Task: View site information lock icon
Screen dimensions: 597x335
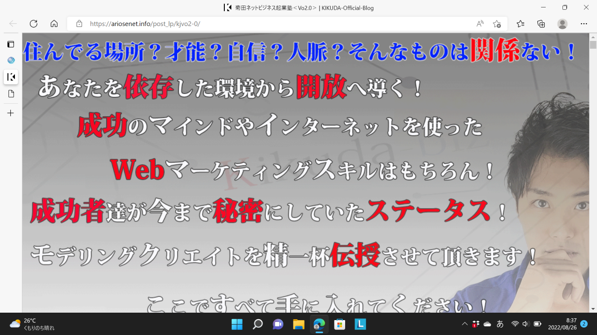Action: click(79, 24)
